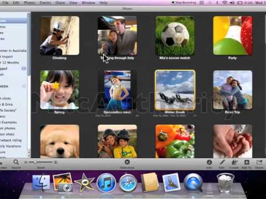Open Mail stamp icon in Dock

171,182
